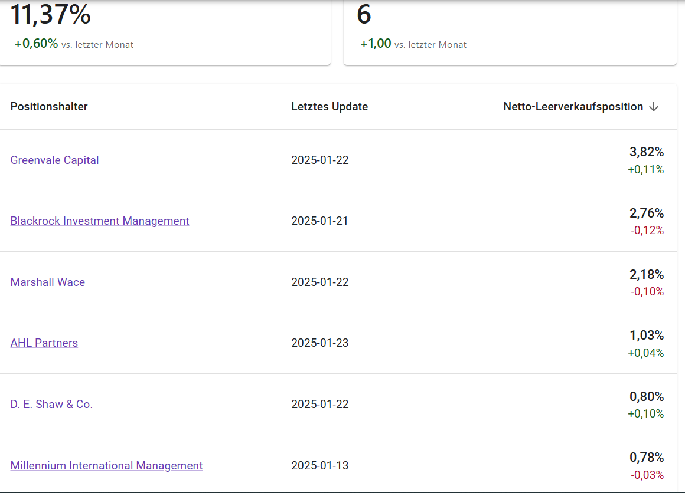Click Greenvale Capital's 3,82% position value
Image resolution: width=685 pixels, height=493 pixels.
pos(646,152)
